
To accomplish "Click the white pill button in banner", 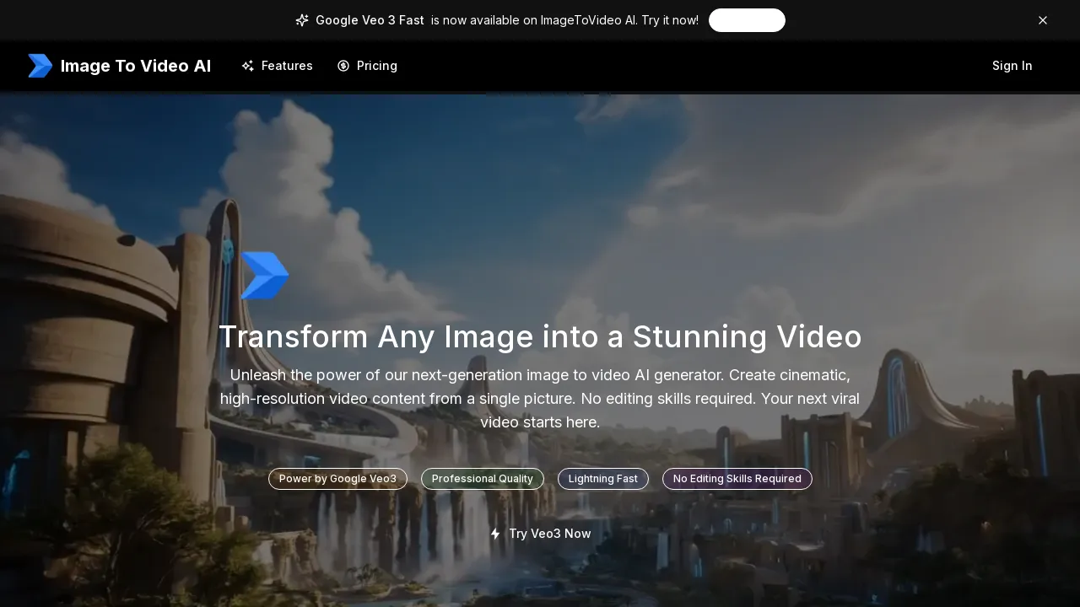I will [747, 20].
